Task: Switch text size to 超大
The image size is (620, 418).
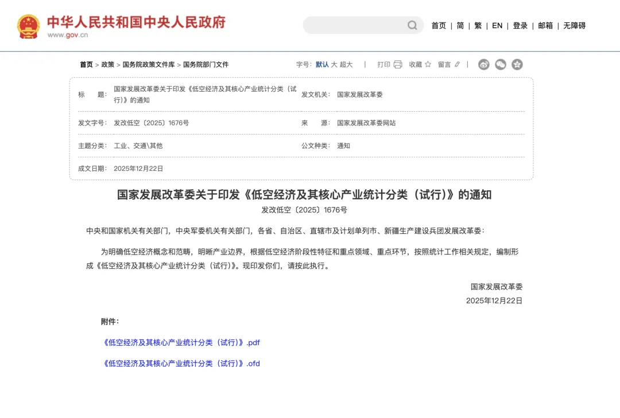Action: click(346, 64)
